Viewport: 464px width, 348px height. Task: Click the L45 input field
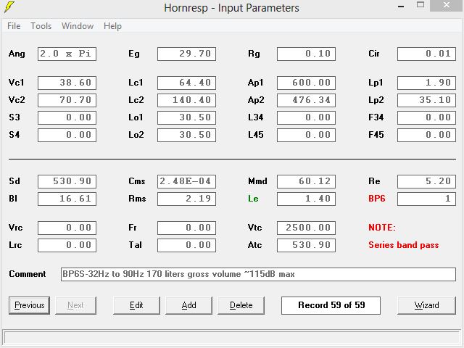pyautogui.click(x=306, y=136)
